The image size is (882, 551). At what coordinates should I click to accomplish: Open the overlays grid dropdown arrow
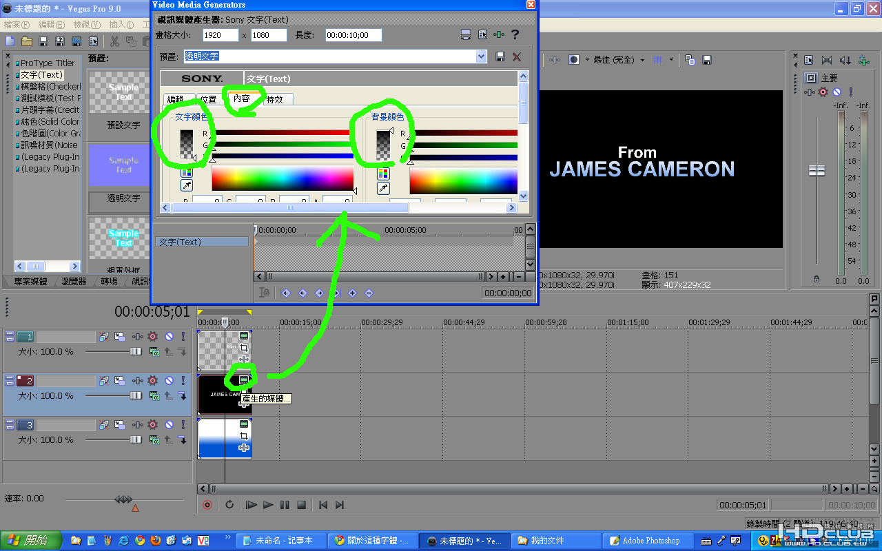tap(673, 60)
